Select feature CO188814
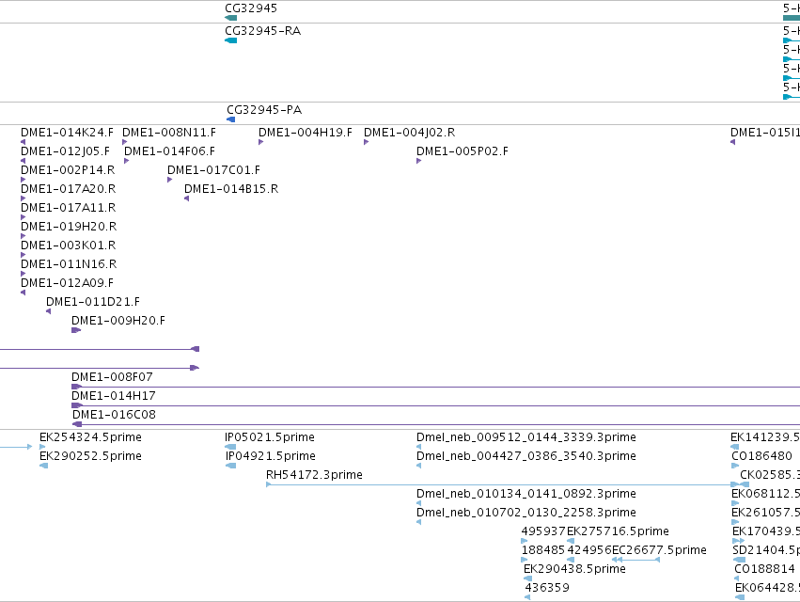Image resolution: width=800 pixels, height=602 pixels. coord(765,569)
